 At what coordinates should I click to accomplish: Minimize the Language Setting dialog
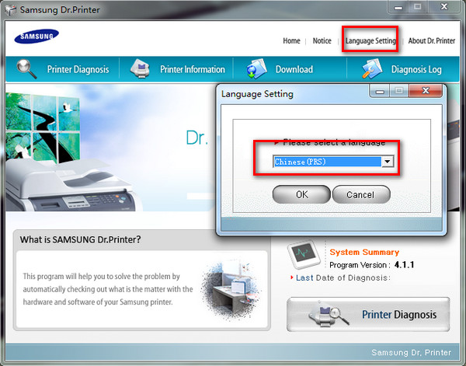[x=380, y=91]
